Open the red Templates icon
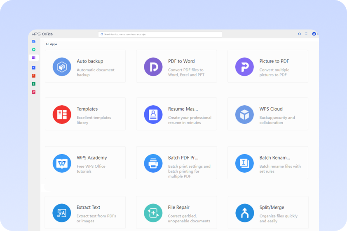The height and width of the screenshot is (231, 347). [62, 115]
